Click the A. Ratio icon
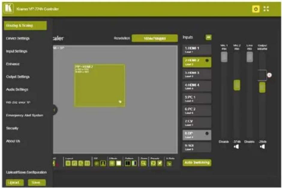Viewport: 282px width, 188px height. 169,163
